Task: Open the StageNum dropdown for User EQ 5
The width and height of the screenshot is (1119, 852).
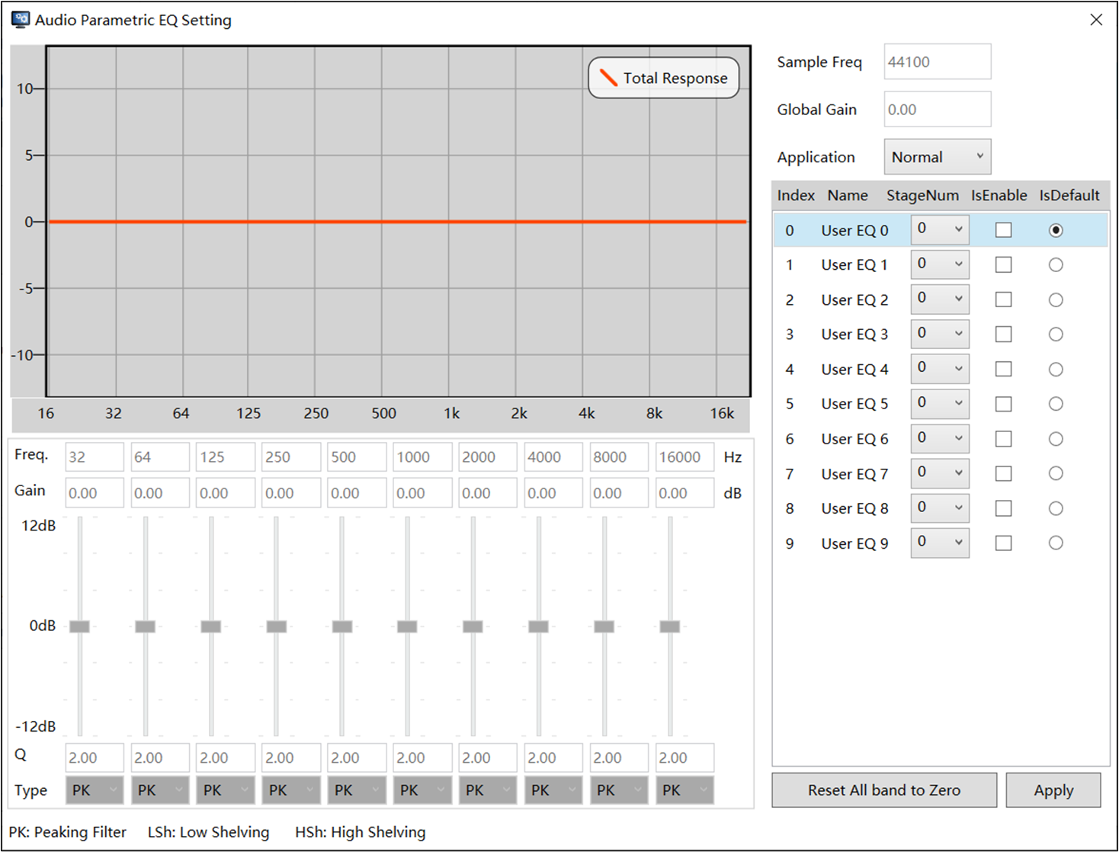Action: (x=940, y=403)
